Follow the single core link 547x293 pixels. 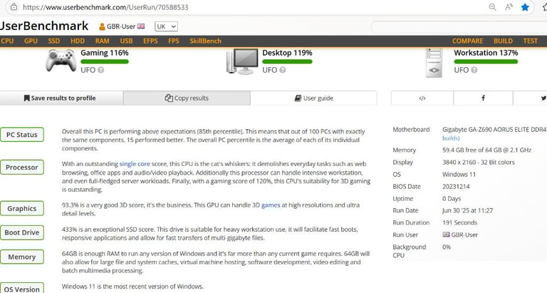(x=135, y=164)
